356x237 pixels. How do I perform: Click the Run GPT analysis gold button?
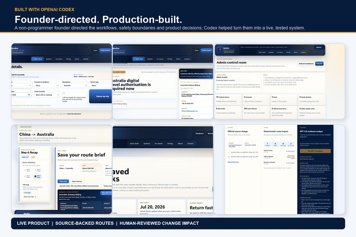click(x=315, y=151)
